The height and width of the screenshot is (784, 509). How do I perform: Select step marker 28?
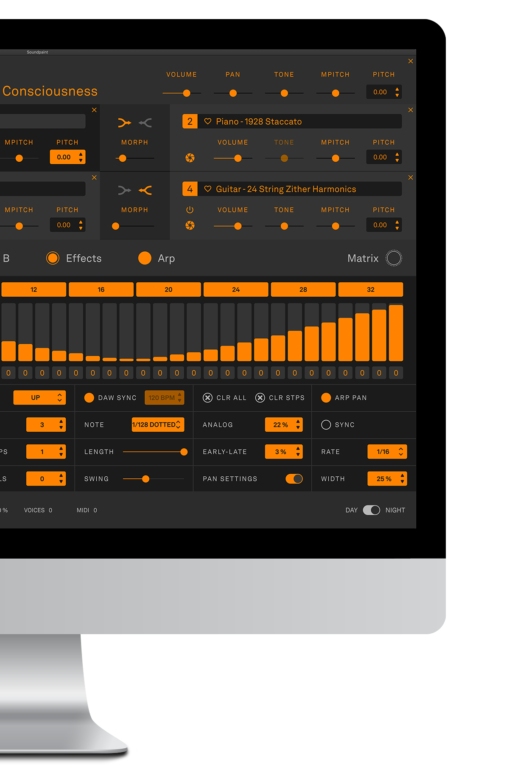pos(303,289)
